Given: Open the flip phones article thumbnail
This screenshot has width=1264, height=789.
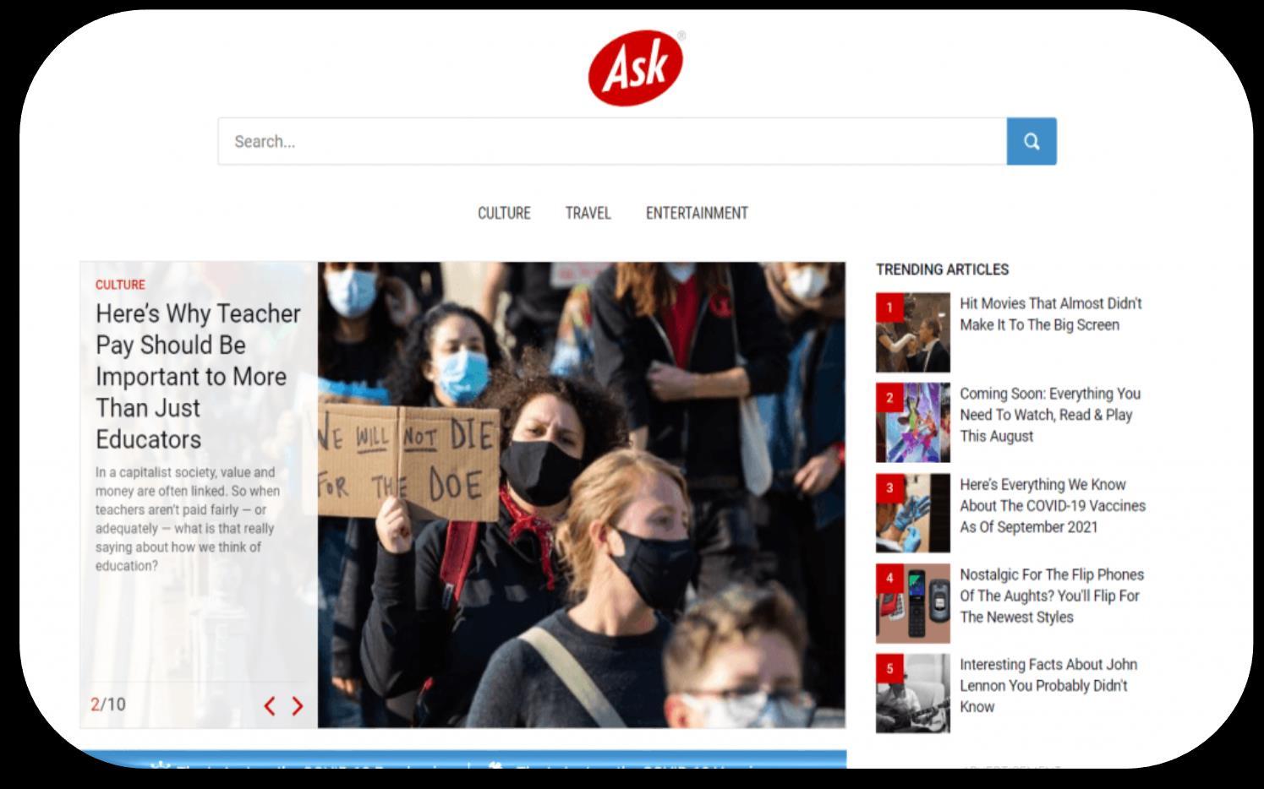Looking at the screenshot, I should 913,603.
